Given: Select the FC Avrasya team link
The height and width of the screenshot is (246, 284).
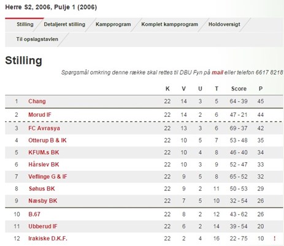Looking at the screenshot, I should pos(44,128).
